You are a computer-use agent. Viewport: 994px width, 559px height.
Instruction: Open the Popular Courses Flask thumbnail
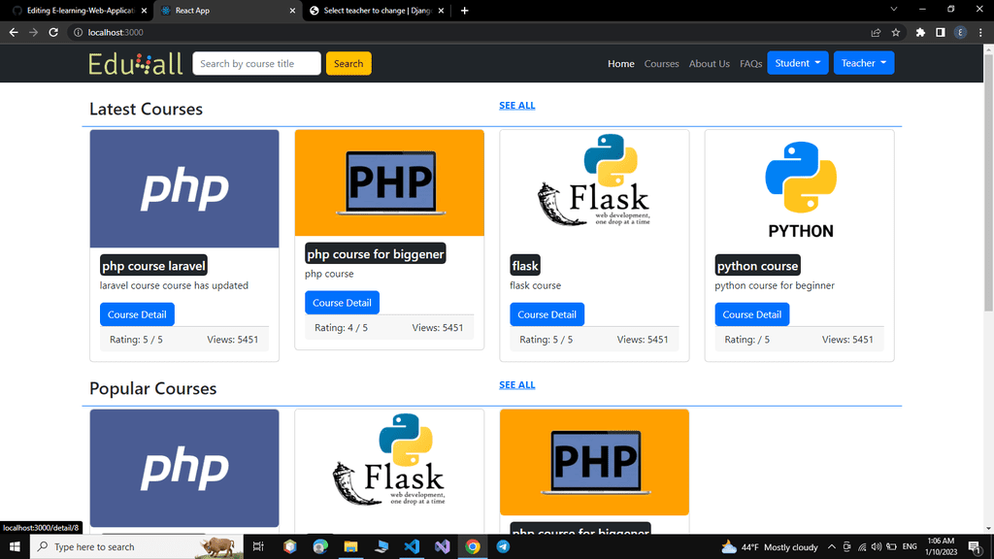pos(389,468)
